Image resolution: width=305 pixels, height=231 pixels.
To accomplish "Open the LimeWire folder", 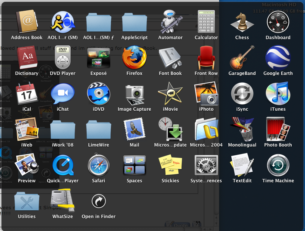I will click(x=98, y=130).
